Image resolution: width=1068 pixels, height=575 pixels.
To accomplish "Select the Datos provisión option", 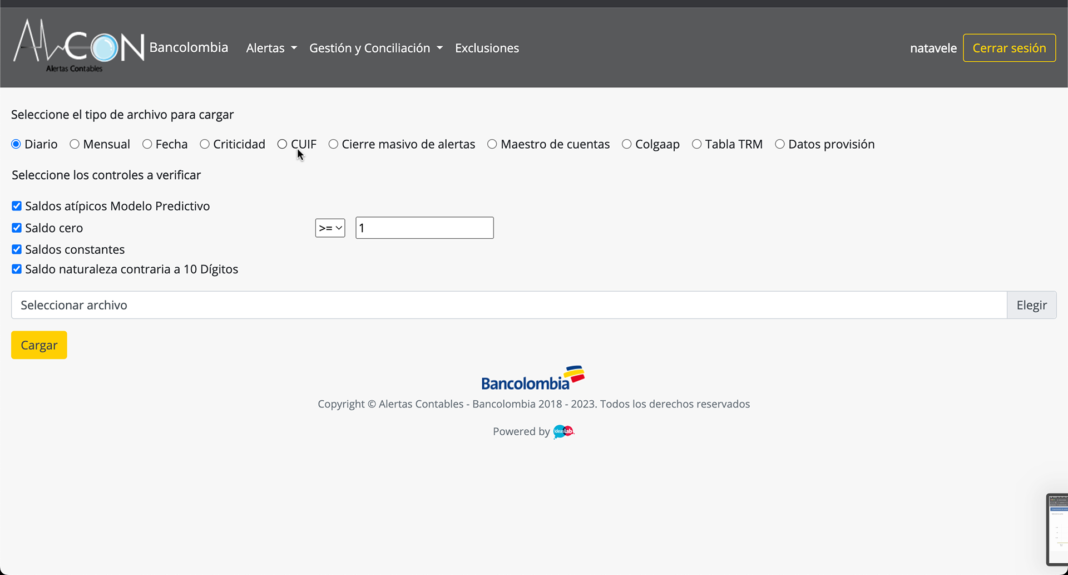I will pos(780,144).
